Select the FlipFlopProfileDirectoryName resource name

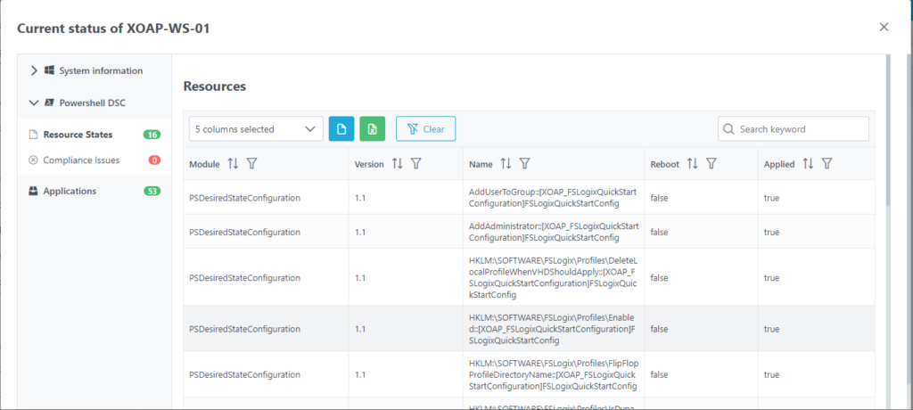point(553,374)
